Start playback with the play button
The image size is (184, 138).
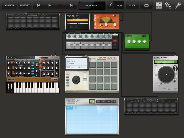click(50, 5)
